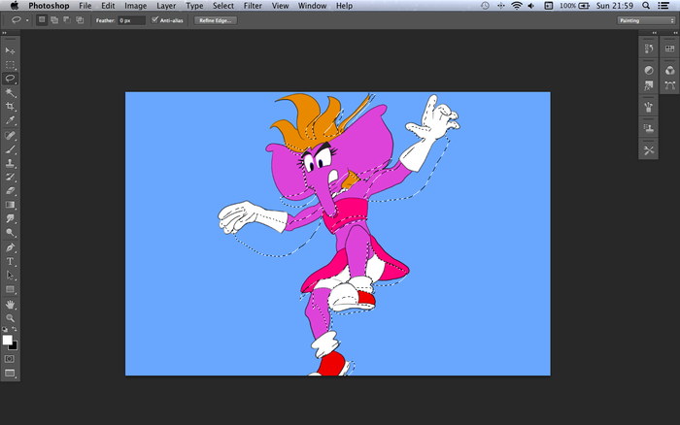Click the white foreground color swatch

(x=8, y=341)
